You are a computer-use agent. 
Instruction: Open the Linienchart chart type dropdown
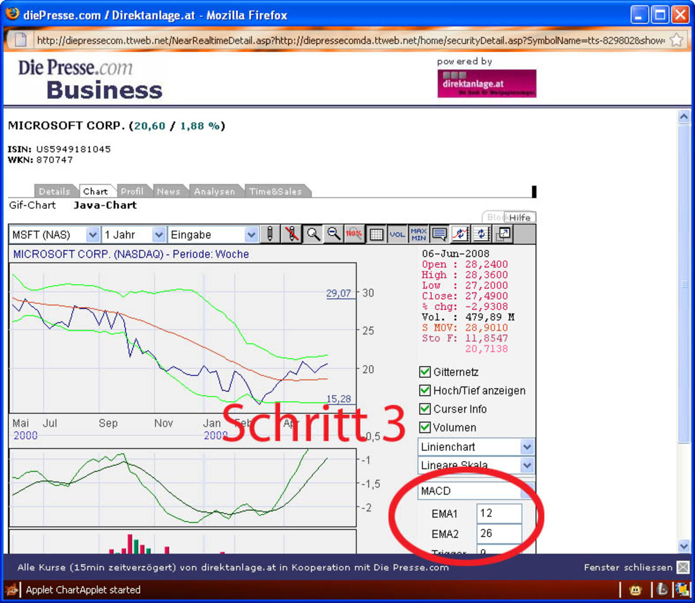(x=526, y=447)
